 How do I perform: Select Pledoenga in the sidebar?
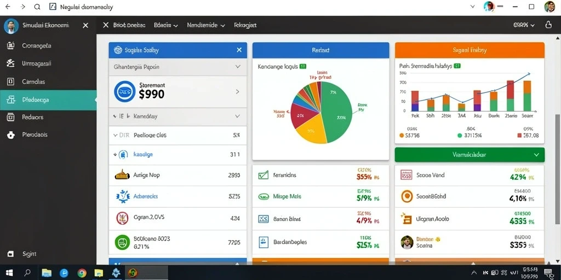tap(48, 100)
